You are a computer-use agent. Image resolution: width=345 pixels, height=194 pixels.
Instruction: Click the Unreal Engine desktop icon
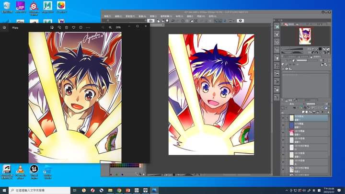(x=34, y=171)
